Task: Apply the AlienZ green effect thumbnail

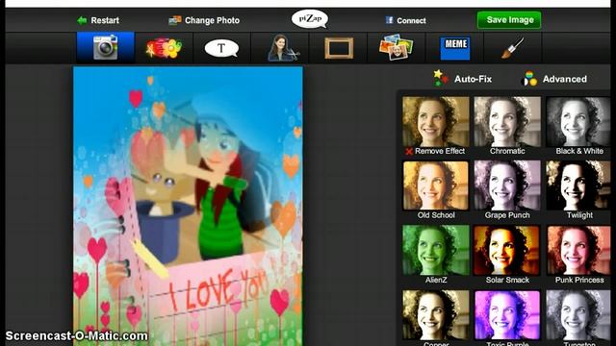Action: pos(436,250)
